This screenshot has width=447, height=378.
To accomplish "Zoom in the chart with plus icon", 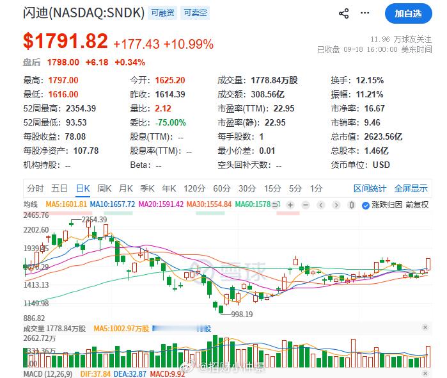I will coord(290,205).
